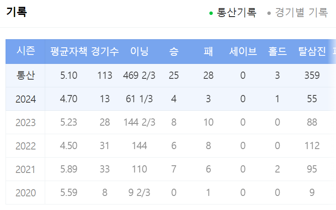Select the 2021 season row
This screenshot has width=336, height=210.
pos(171,169)
